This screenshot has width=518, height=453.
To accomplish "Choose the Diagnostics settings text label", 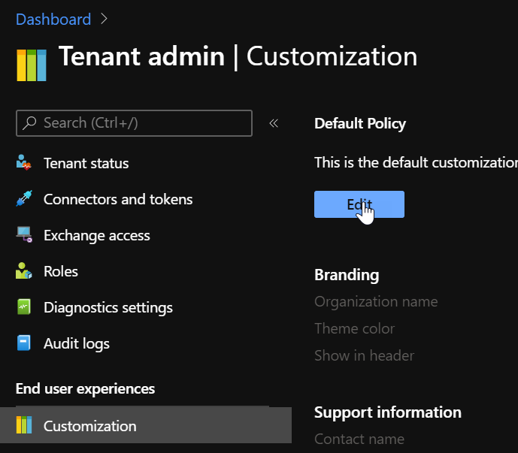I will [108, 307].
